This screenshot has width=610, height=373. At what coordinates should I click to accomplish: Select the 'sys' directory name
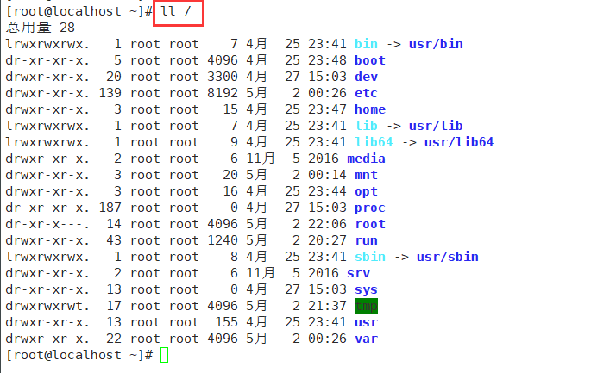(366, 289)
